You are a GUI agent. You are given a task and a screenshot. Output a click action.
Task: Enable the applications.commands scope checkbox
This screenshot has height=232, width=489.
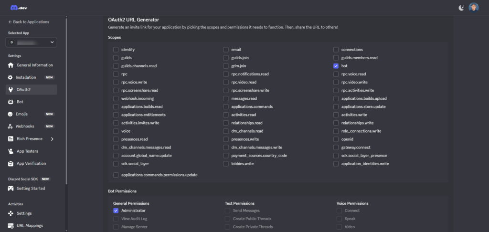click(226, 106)
